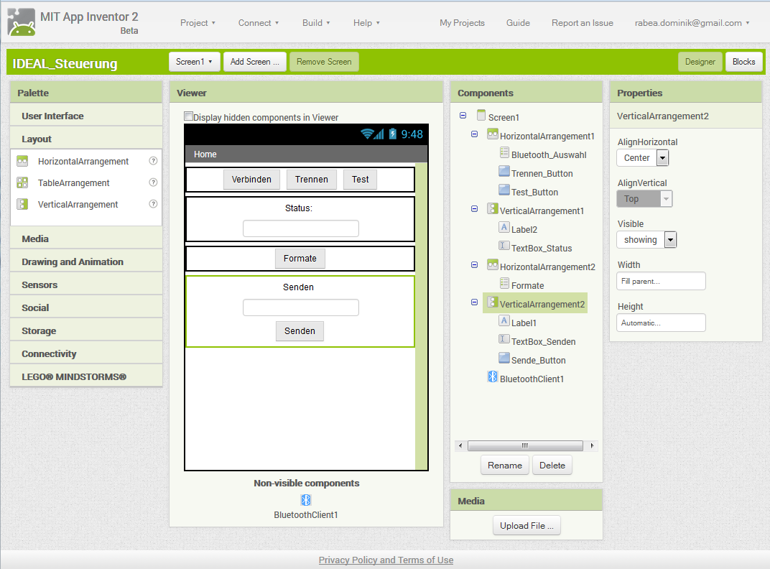Open Visible showing dropdown

tap(646, 240)
